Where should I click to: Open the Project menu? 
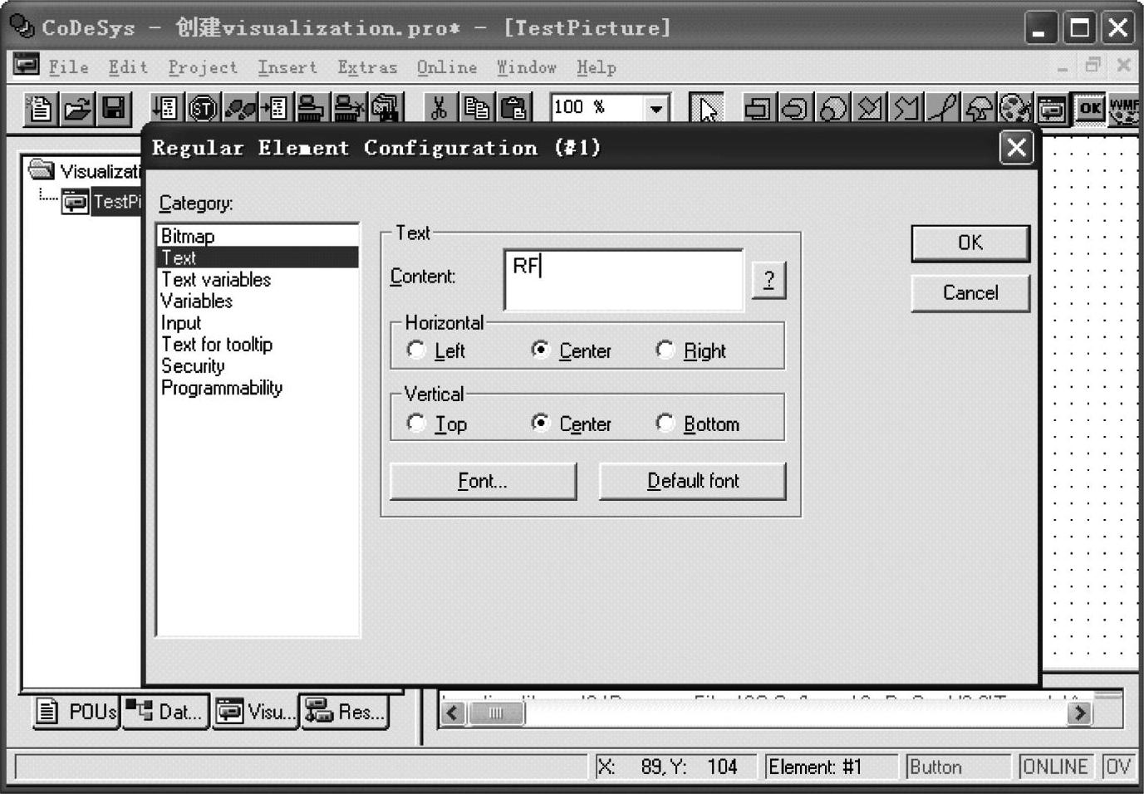point(203,67)
